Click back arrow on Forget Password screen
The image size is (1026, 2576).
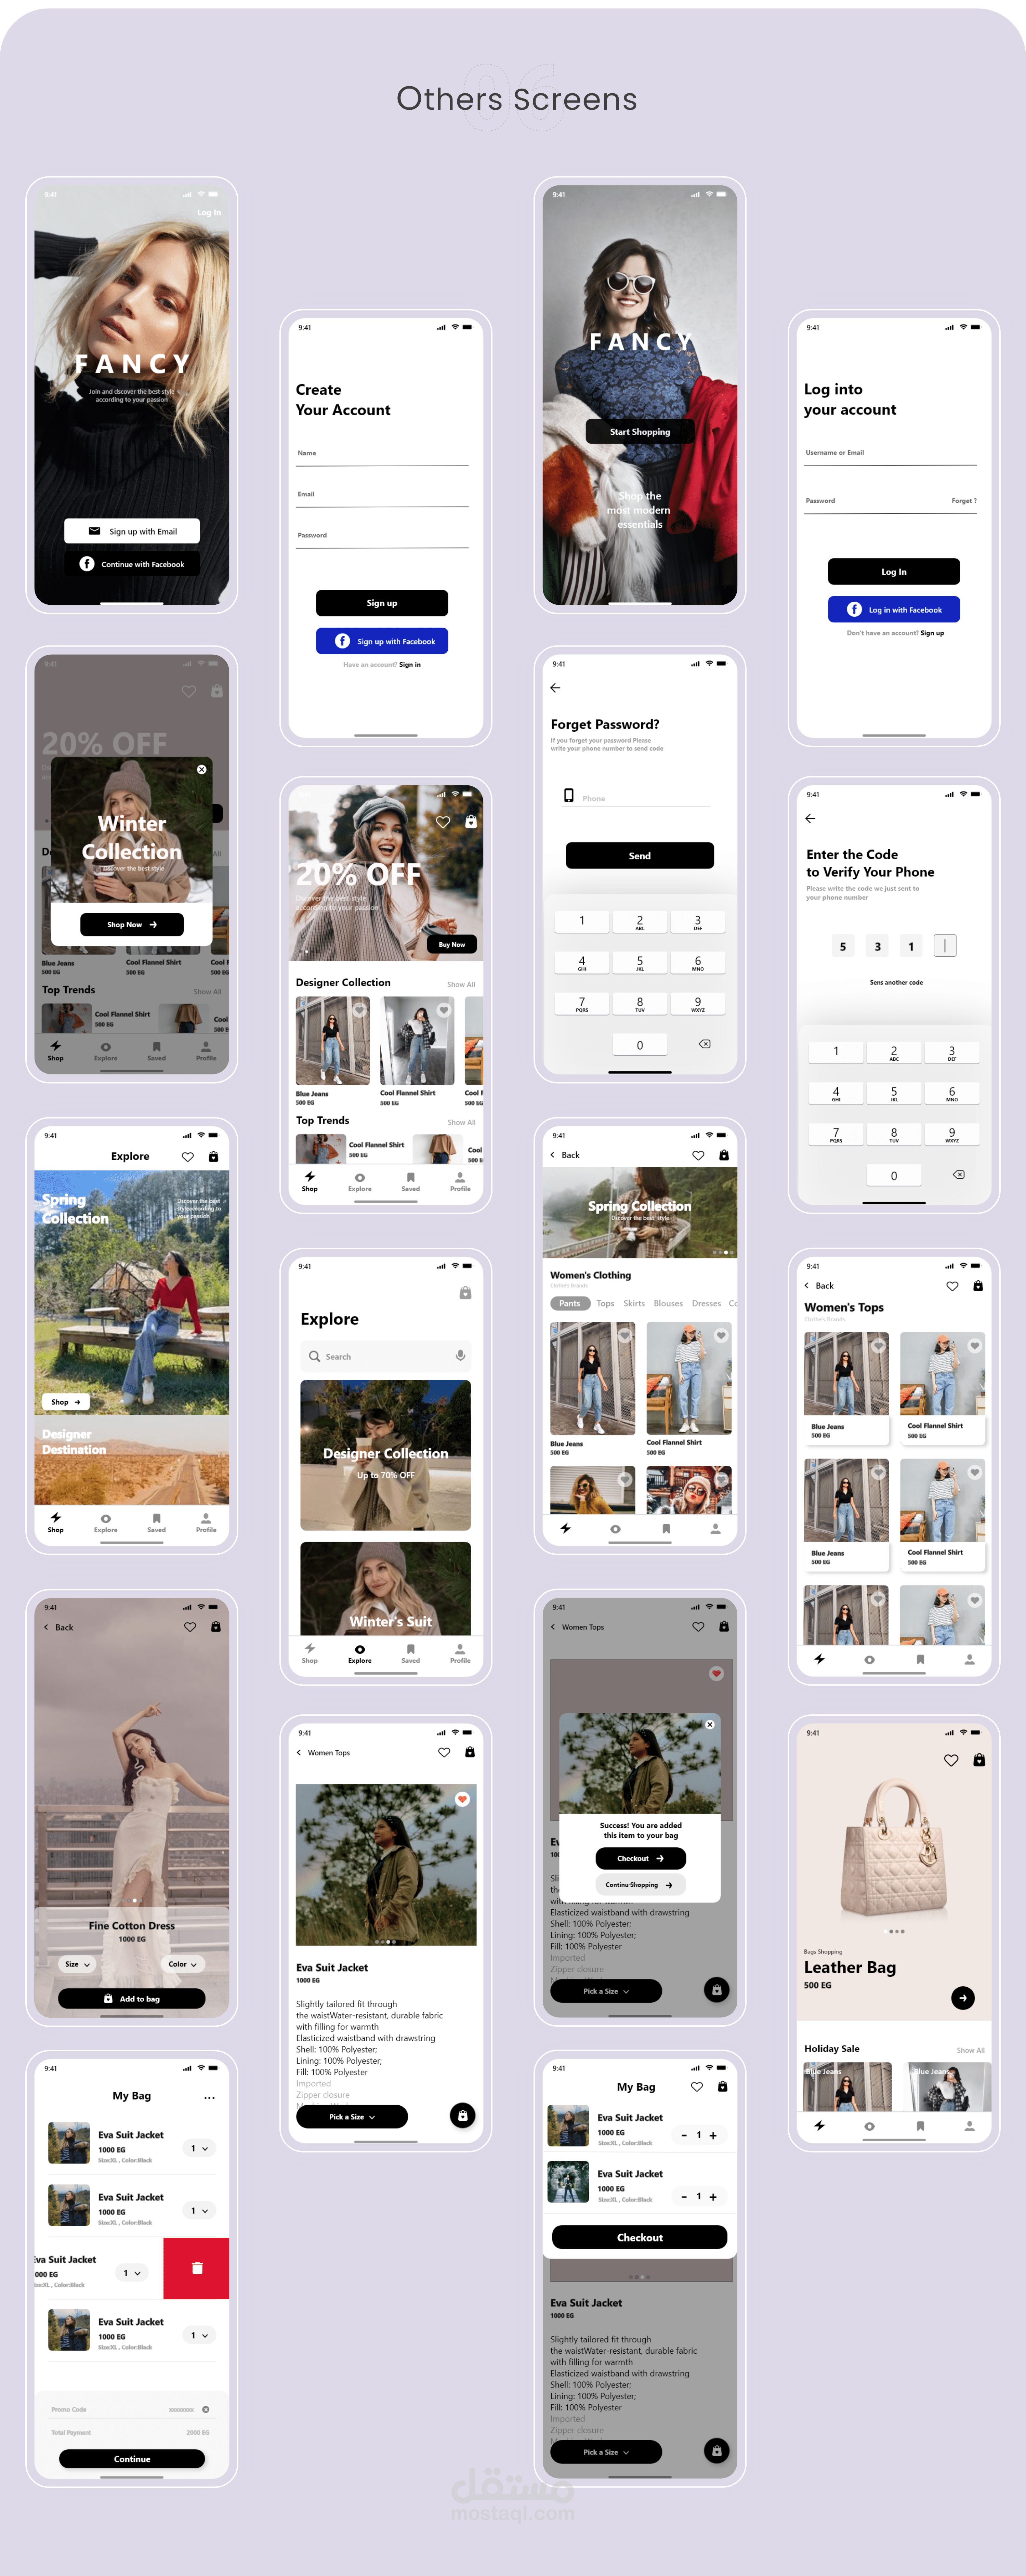555,688
